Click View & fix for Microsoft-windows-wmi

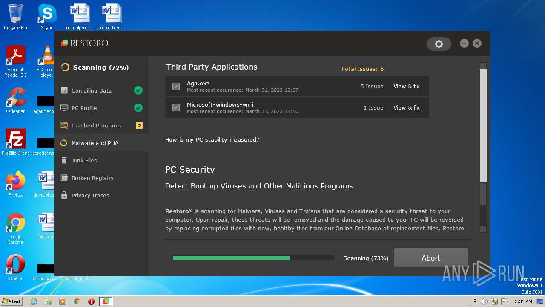coord(407,107)
